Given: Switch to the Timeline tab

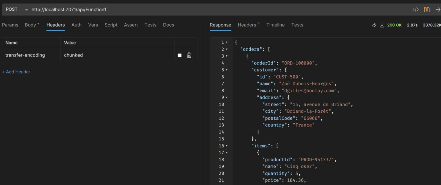Looking at the screenshot, I should [275, 25].
